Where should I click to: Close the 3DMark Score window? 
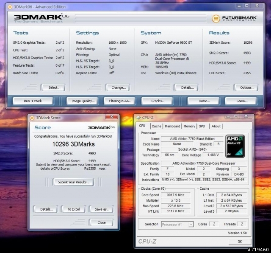tap(112, 117)
